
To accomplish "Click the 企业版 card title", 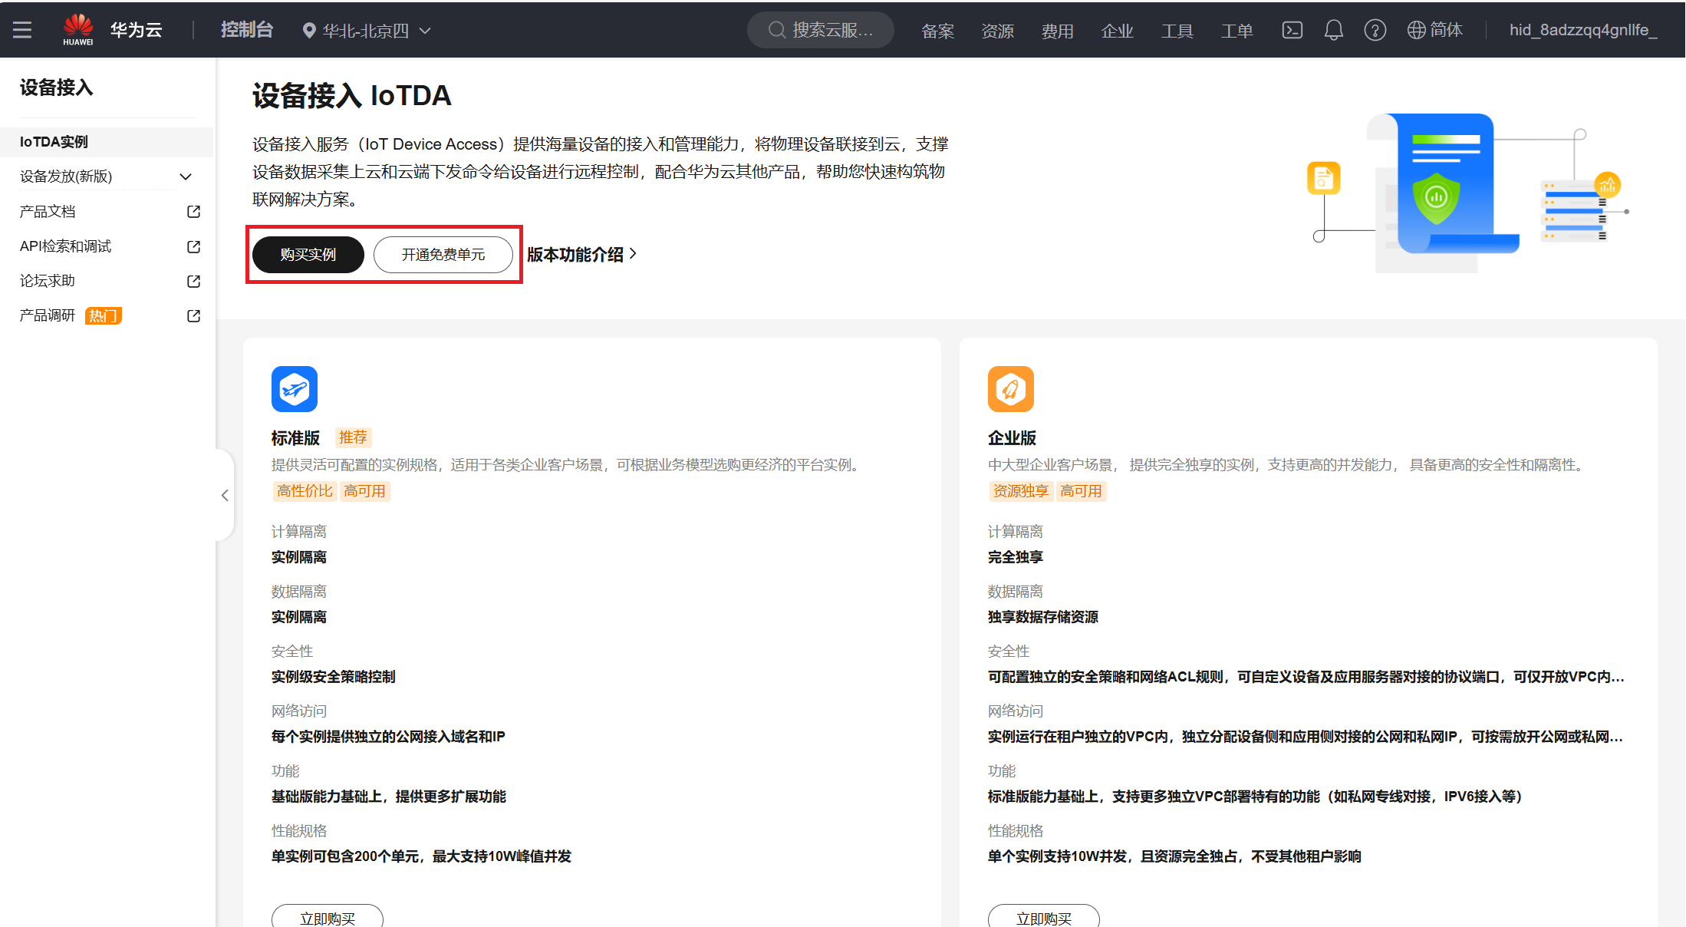I will coord(1012,438).
